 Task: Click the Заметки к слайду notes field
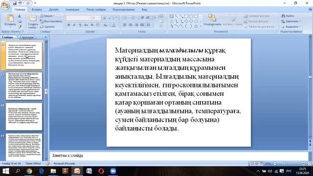179,155
